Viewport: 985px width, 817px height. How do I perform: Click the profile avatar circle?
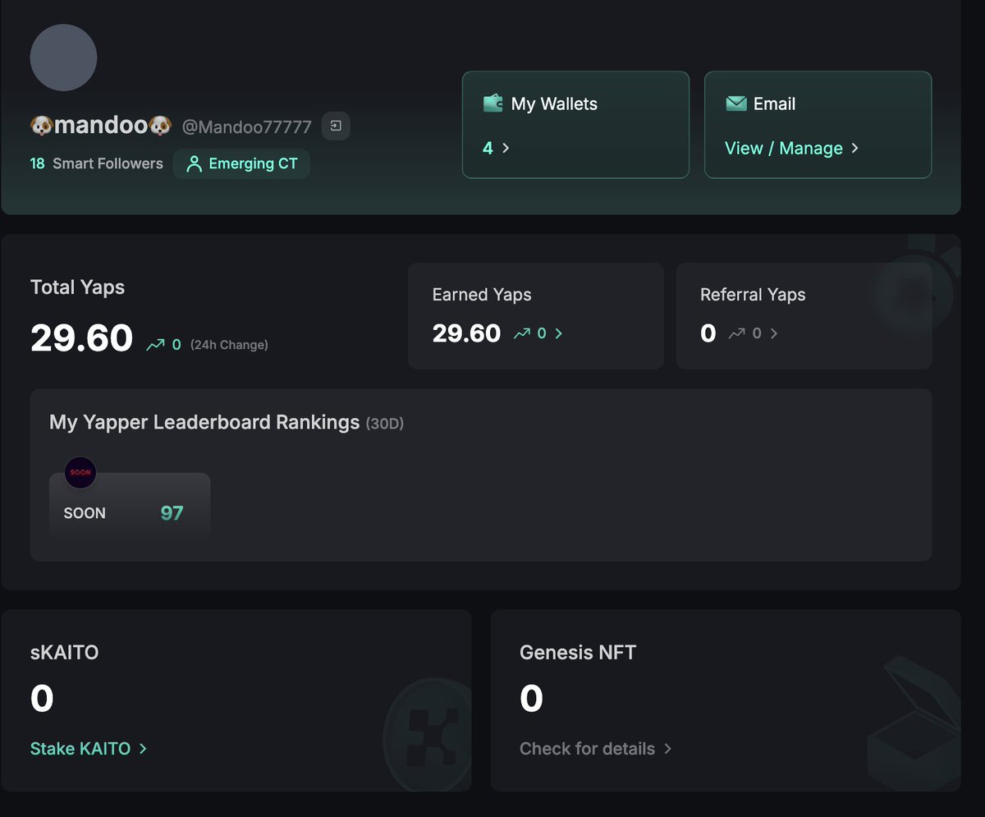click(x=63, y=57)
